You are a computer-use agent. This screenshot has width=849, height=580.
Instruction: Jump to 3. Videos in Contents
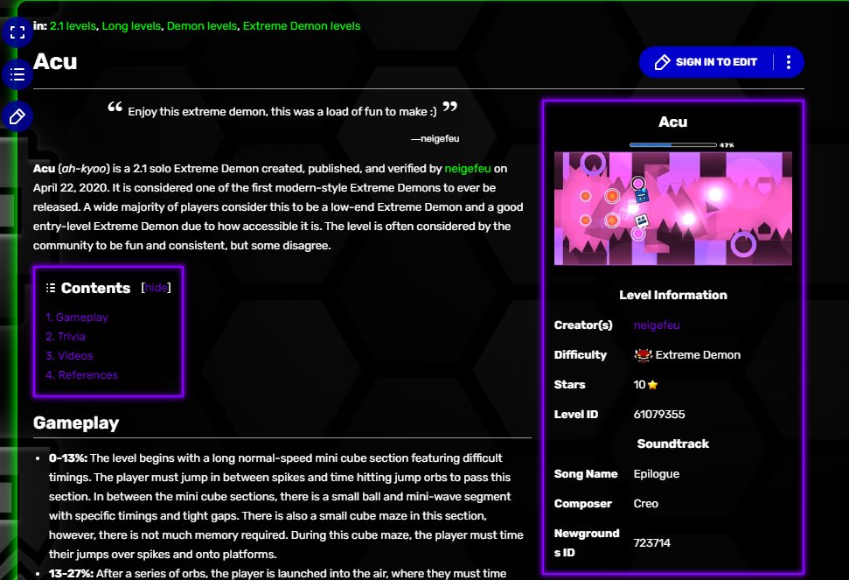pos(69,356)
